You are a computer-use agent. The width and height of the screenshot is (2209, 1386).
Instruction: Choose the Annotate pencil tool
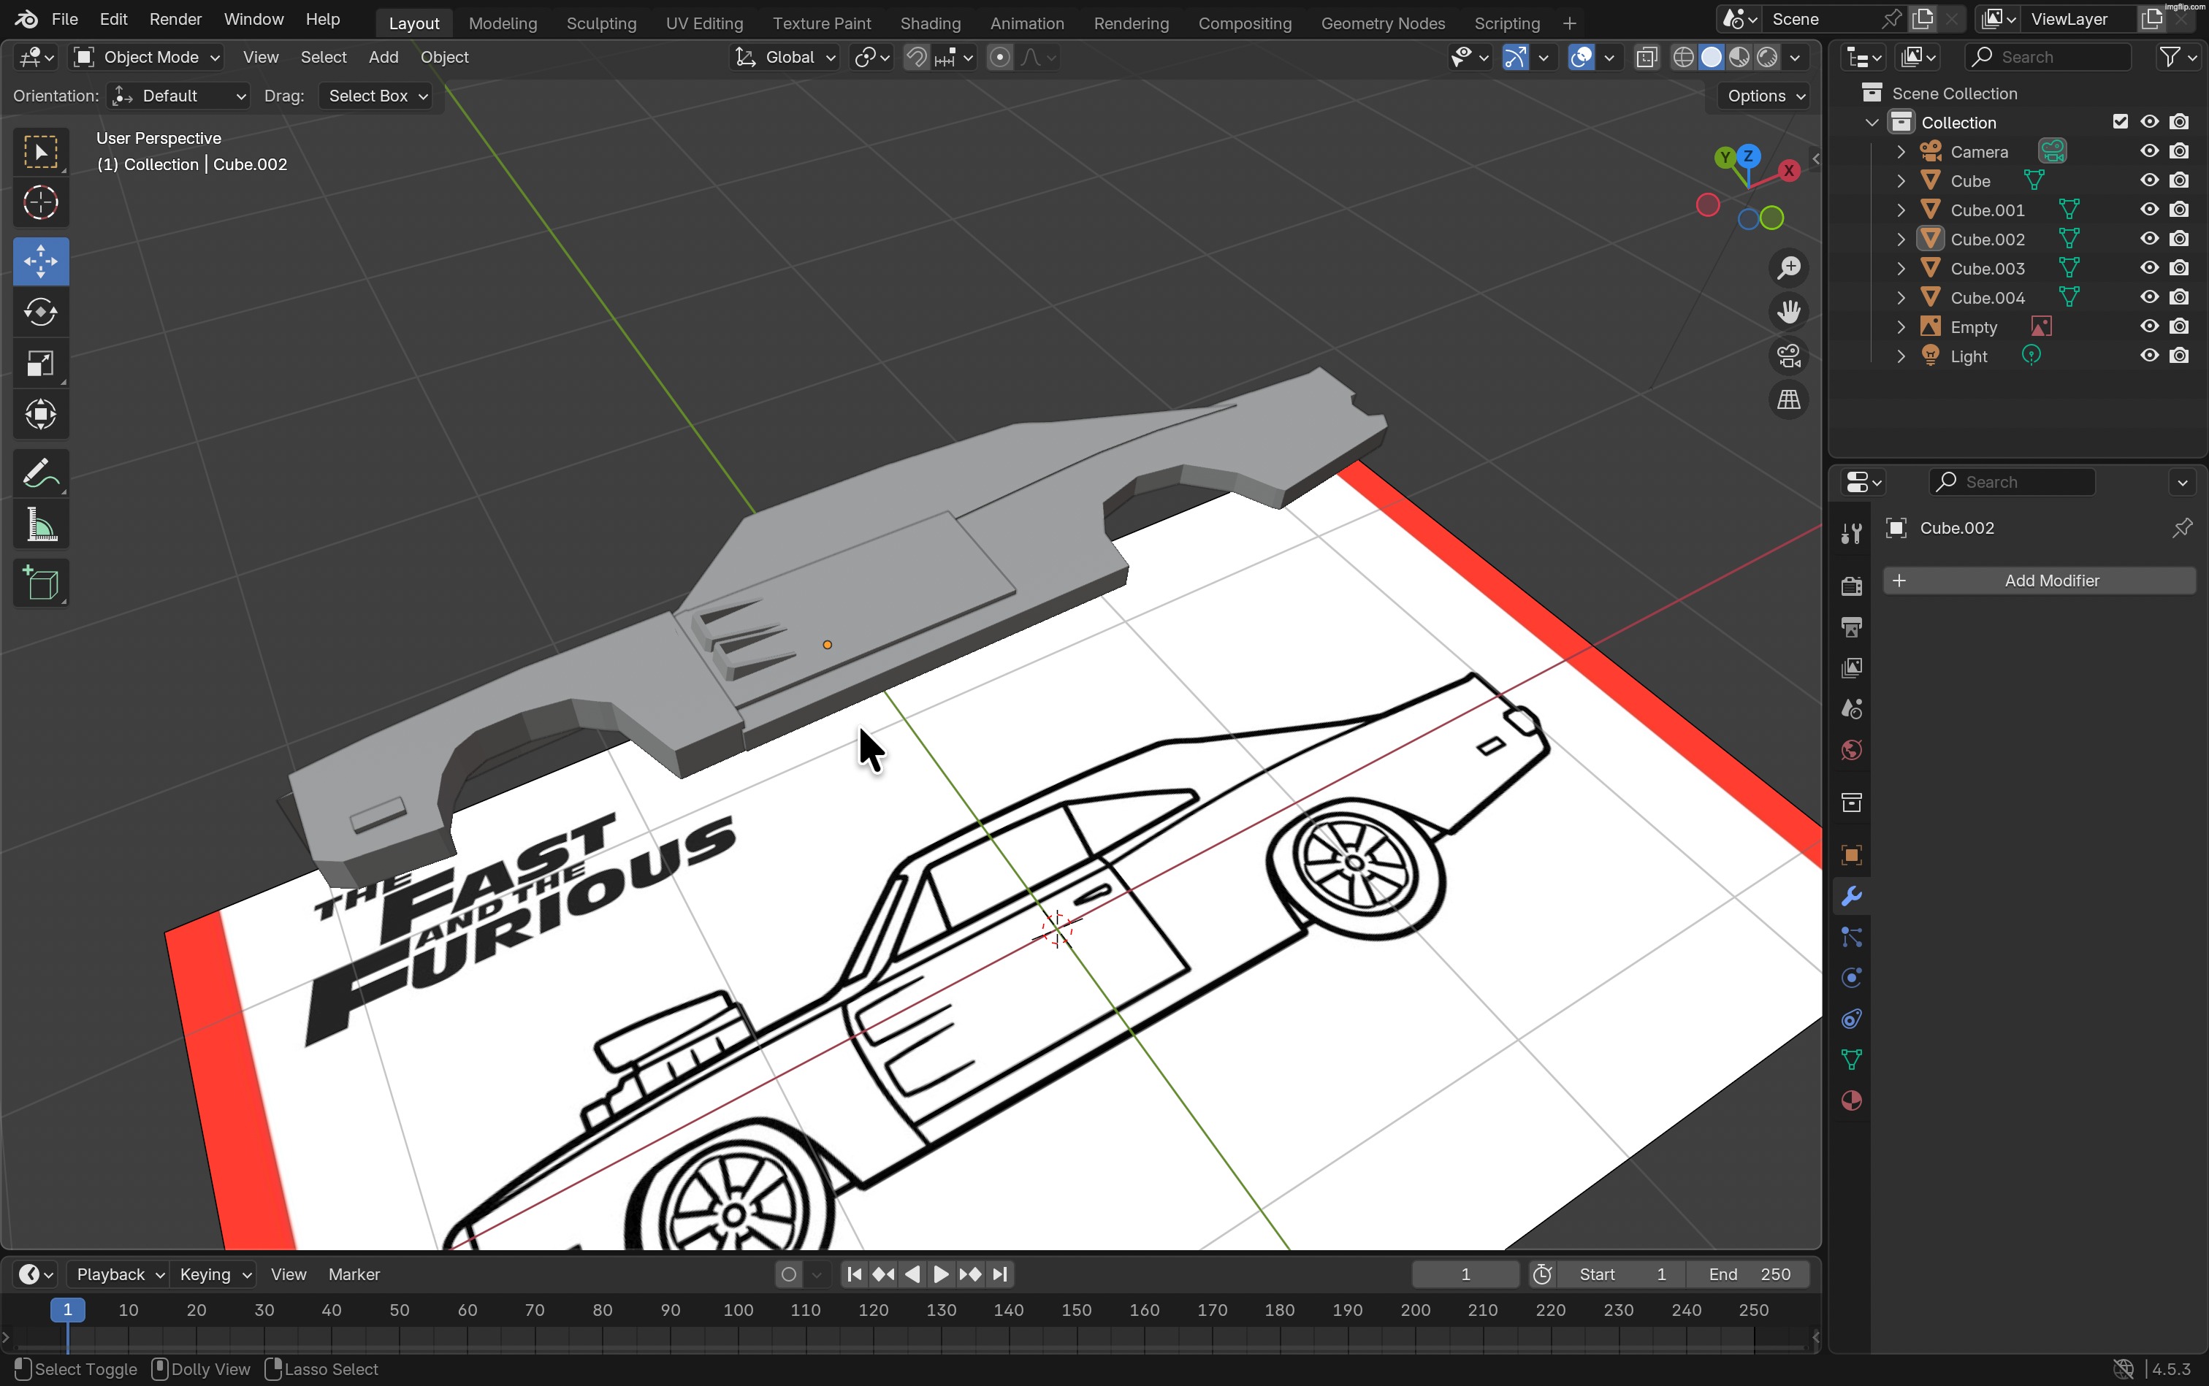(x=40, y=474)
